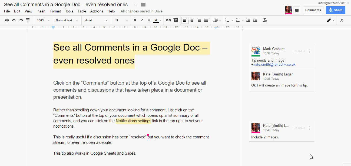Resolve the Mark Graham comment thread

pyautogui.click(x=299, y=51)
